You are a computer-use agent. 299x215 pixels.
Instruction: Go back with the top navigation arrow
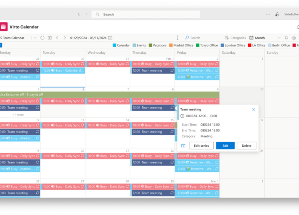pos(79,14)
